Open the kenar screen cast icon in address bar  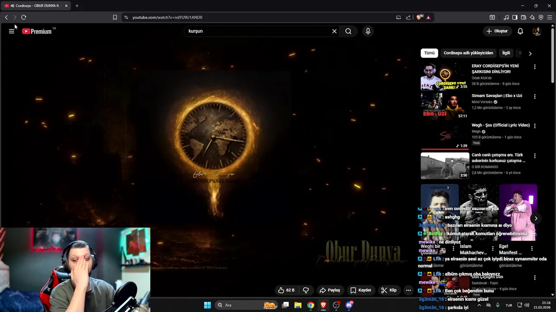pyautogui.click(x=398, y=17)
